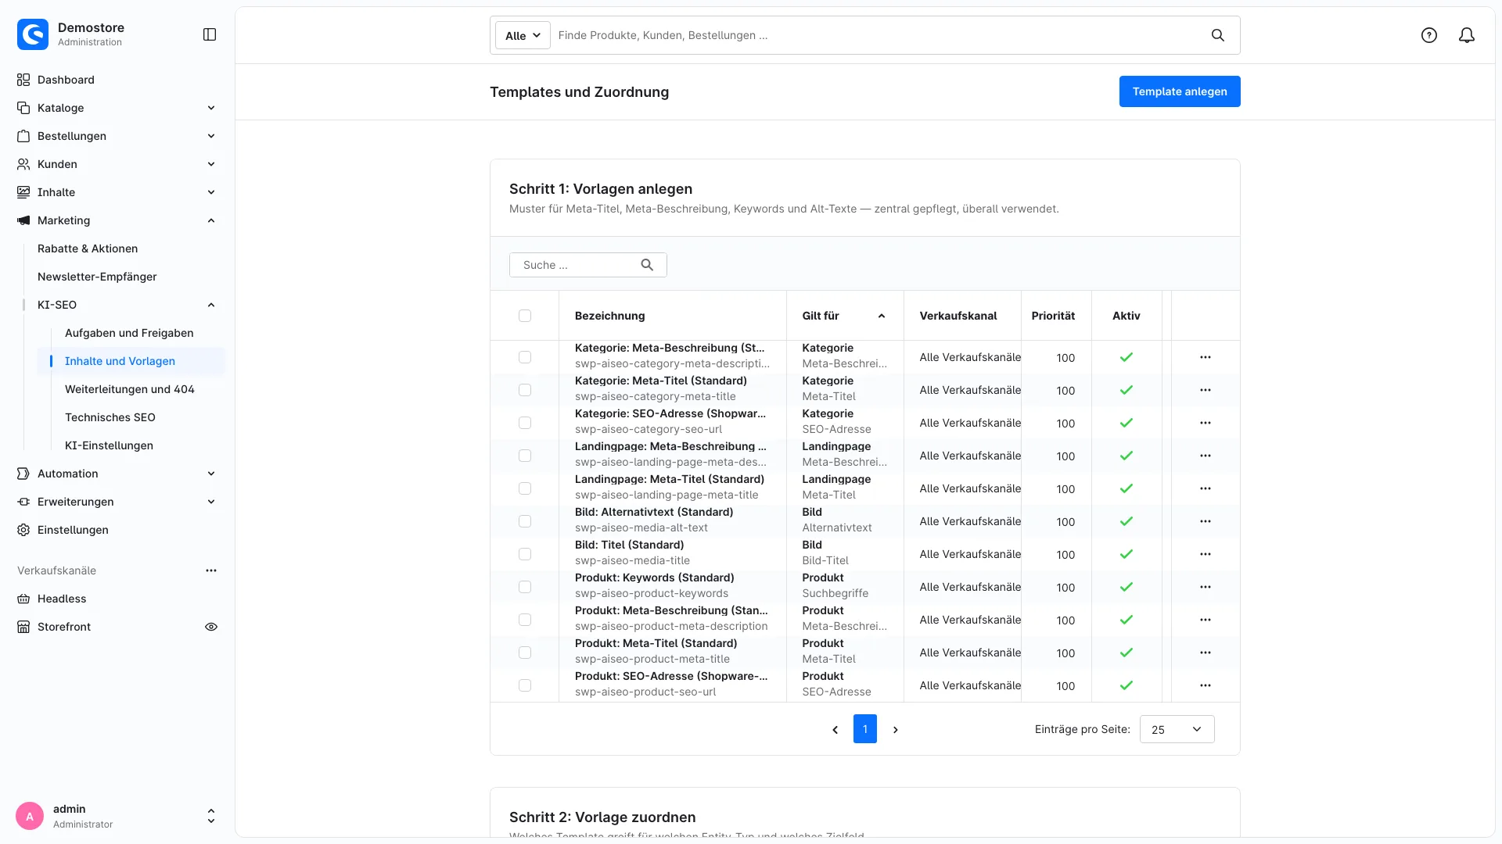Open Aufgaben und Freigaben
This screenshot has height=844, width=1502.
pyautogui.click(x=129, y=333)
